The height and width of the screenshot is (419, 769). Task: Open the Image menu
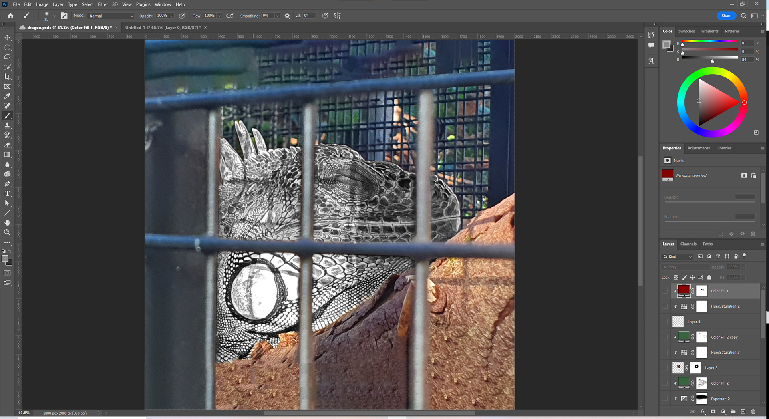(42, 4)
